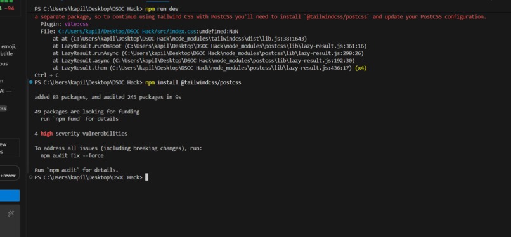Click '49 packages are looking for funding'
The height and width of the screenshot is (237, 511).
tap(87, 112)
